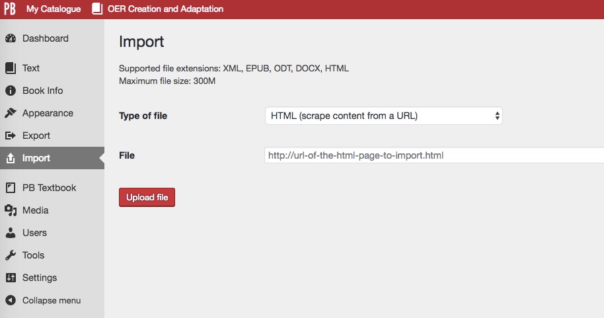Click the Appearance paintbrush icon
This screenshot has width=604, height=318.
click(x=11, y=113)
